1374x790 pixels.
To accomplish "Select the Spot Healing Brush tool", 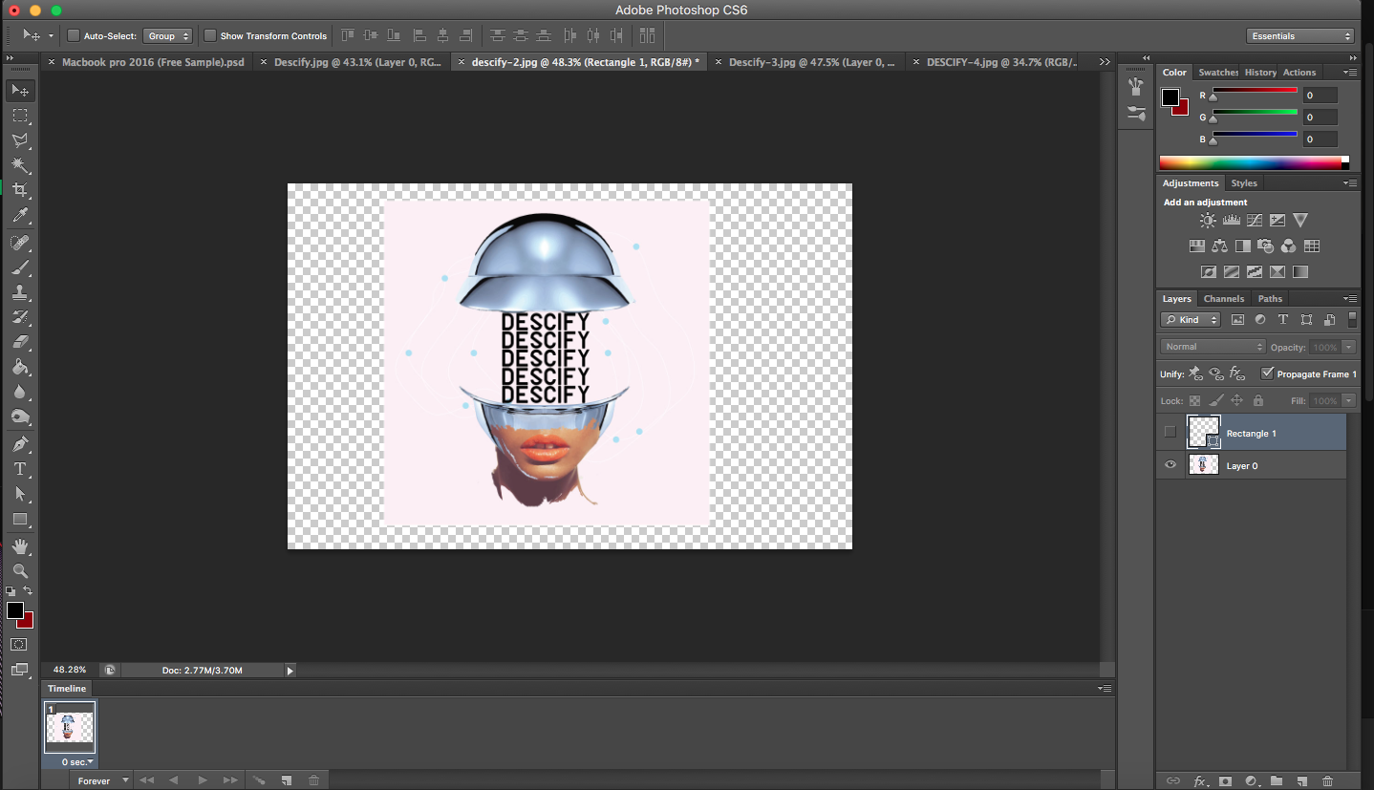I will tap(20, 243).
